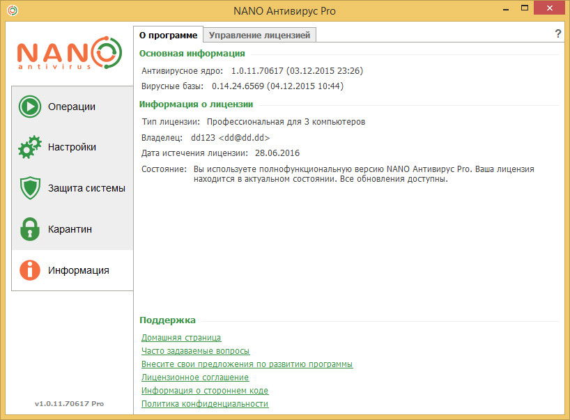The image size is (570, 420).
Task: Click the NANO antivirus logo
Action: click(x=70, y=53)
